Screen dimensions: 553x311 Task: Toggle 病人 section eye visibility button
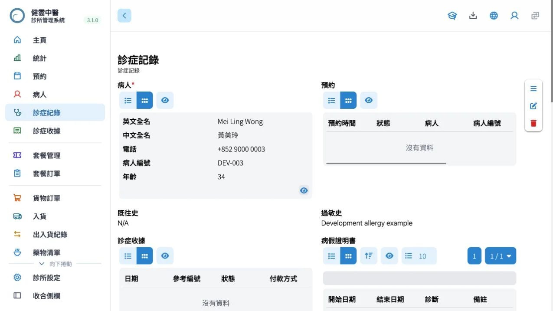coord(165,100)
